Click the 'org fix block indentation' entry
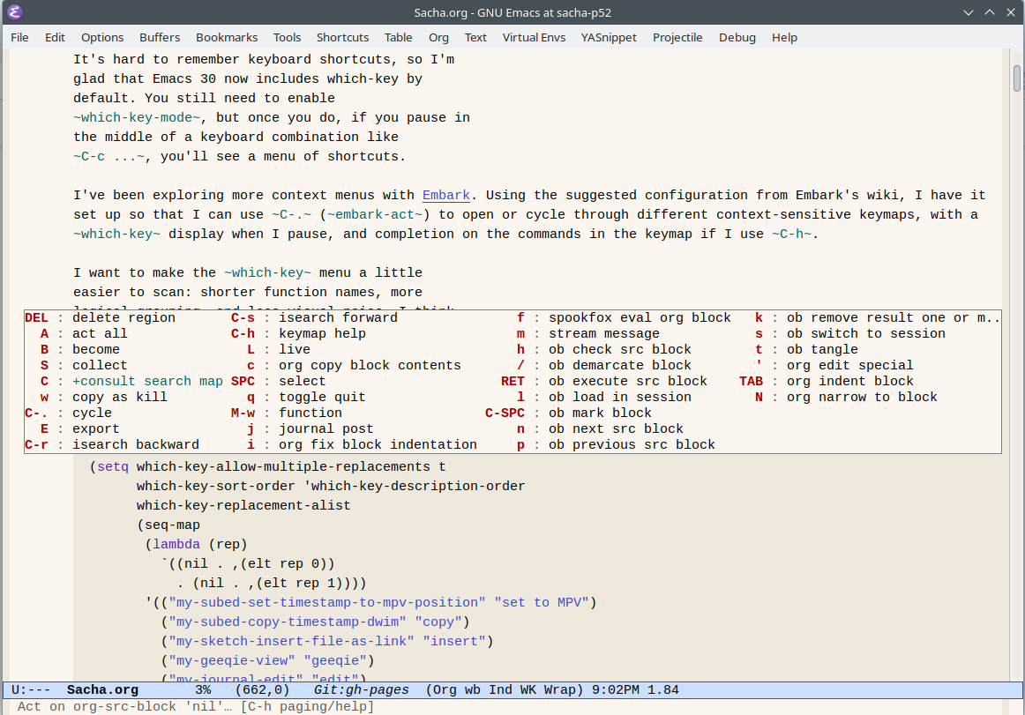This screenshot has width=1025, height=715. tap(378, 444)
